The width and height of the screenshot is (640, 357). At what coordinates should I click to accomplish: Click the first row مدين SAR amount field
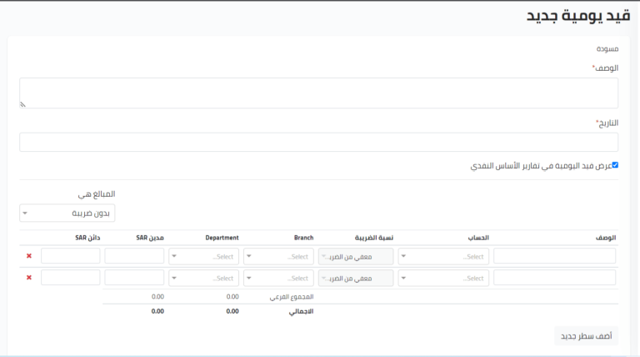[134, 256]
